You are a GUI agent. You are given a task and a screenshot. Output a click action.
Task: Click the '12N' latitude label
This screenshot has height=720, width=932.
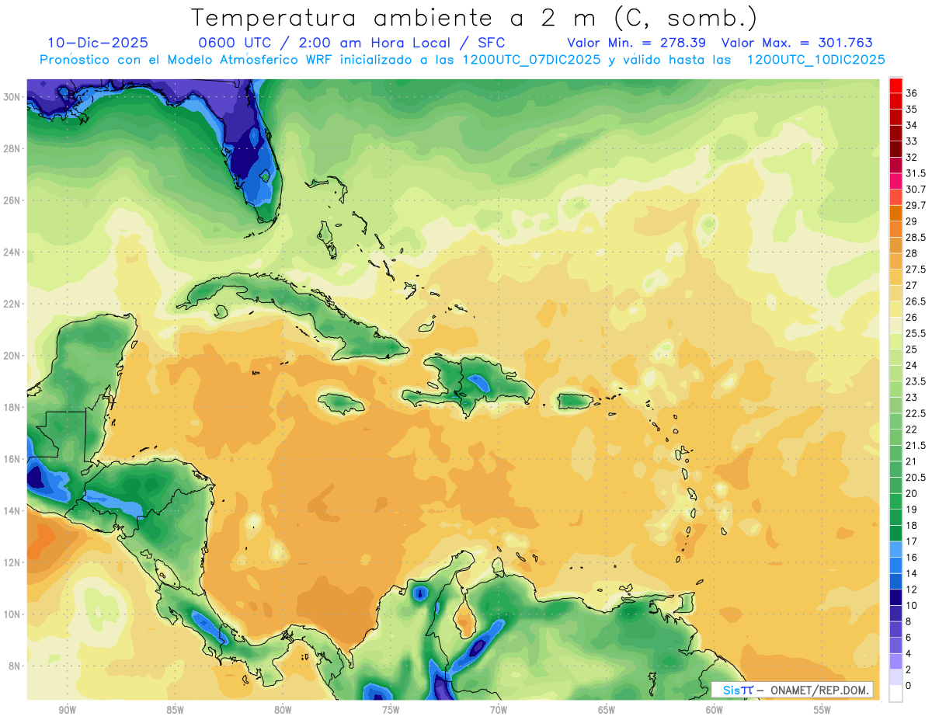click(12, 562)
